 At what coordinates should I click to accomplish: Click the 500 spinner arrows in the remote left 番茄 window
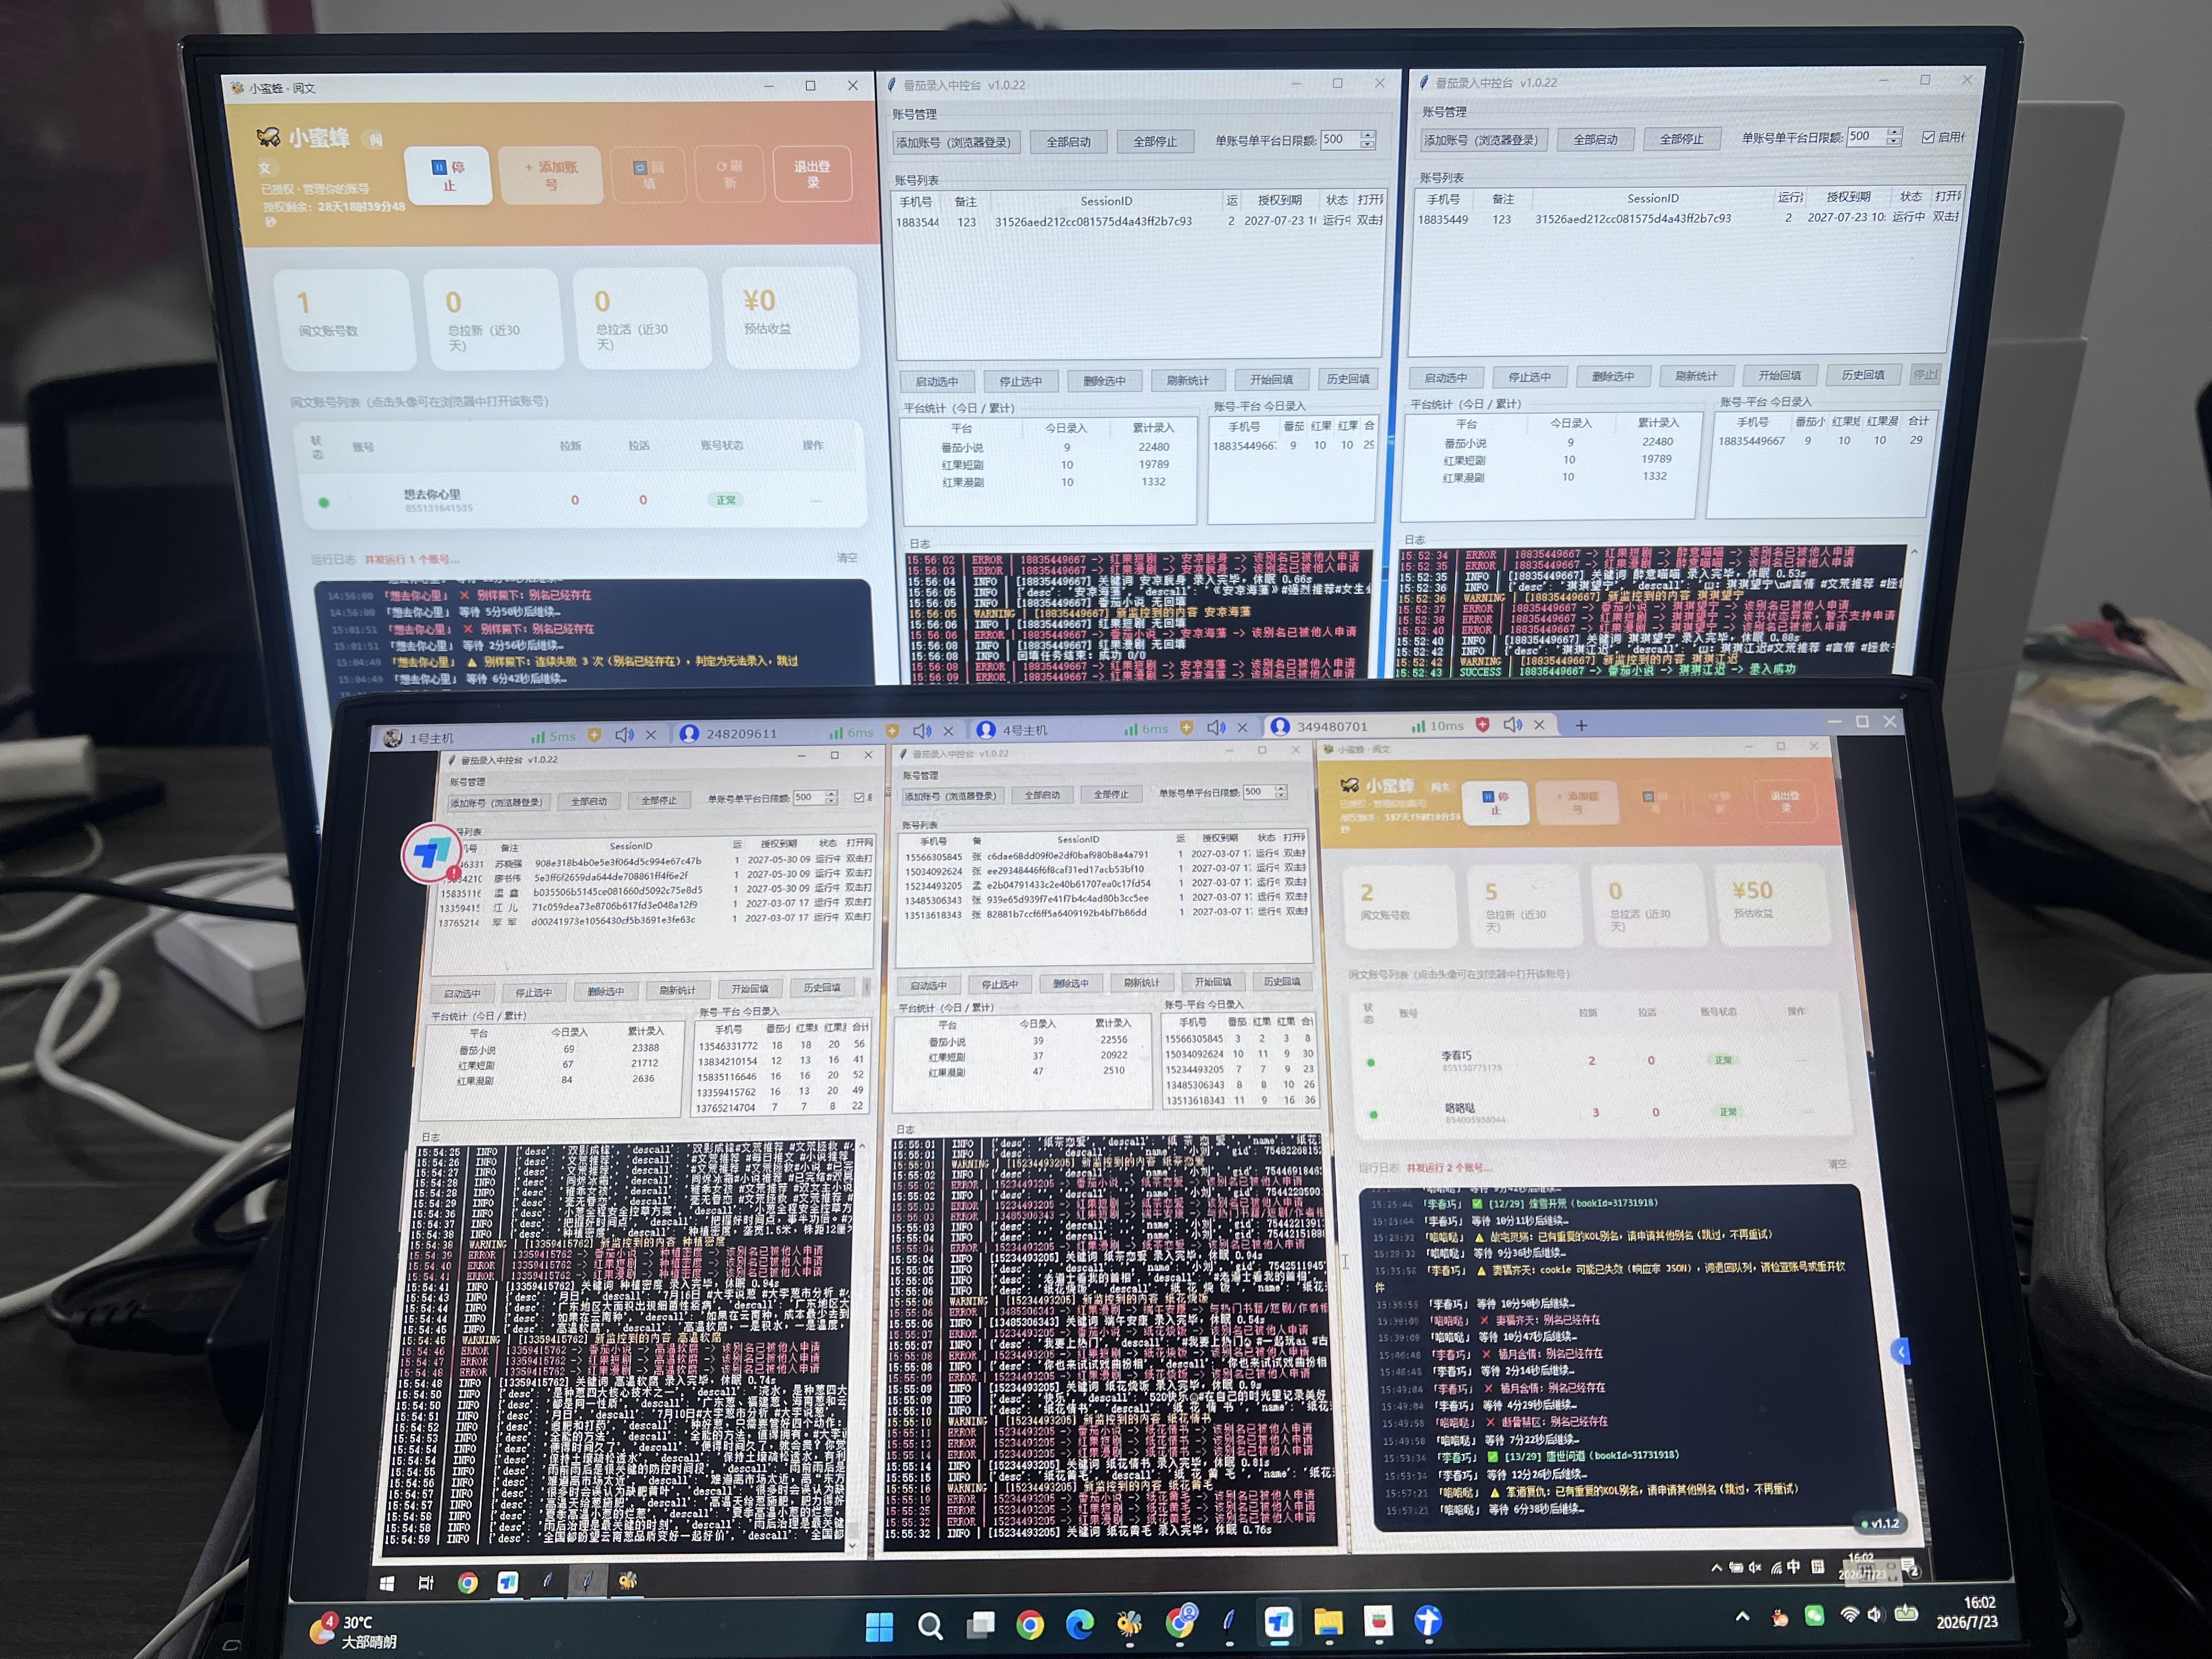coord(831,797)
